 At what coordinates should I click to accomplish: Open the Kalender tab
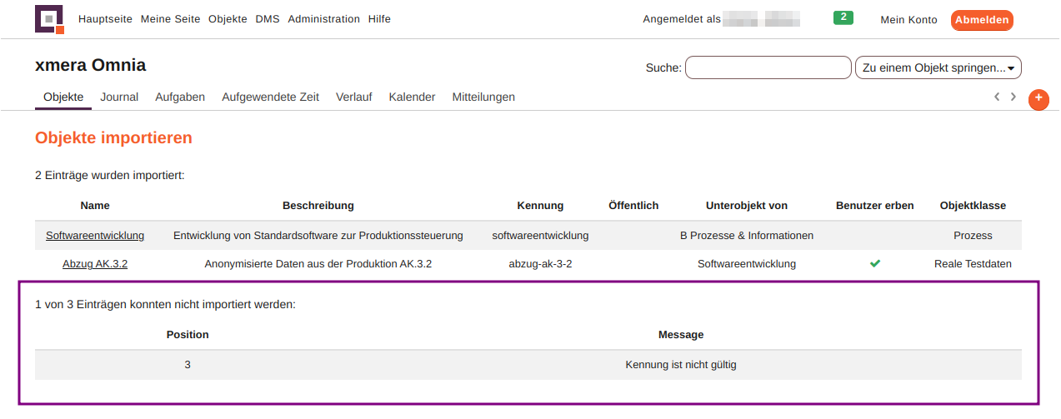coord(412,97)
